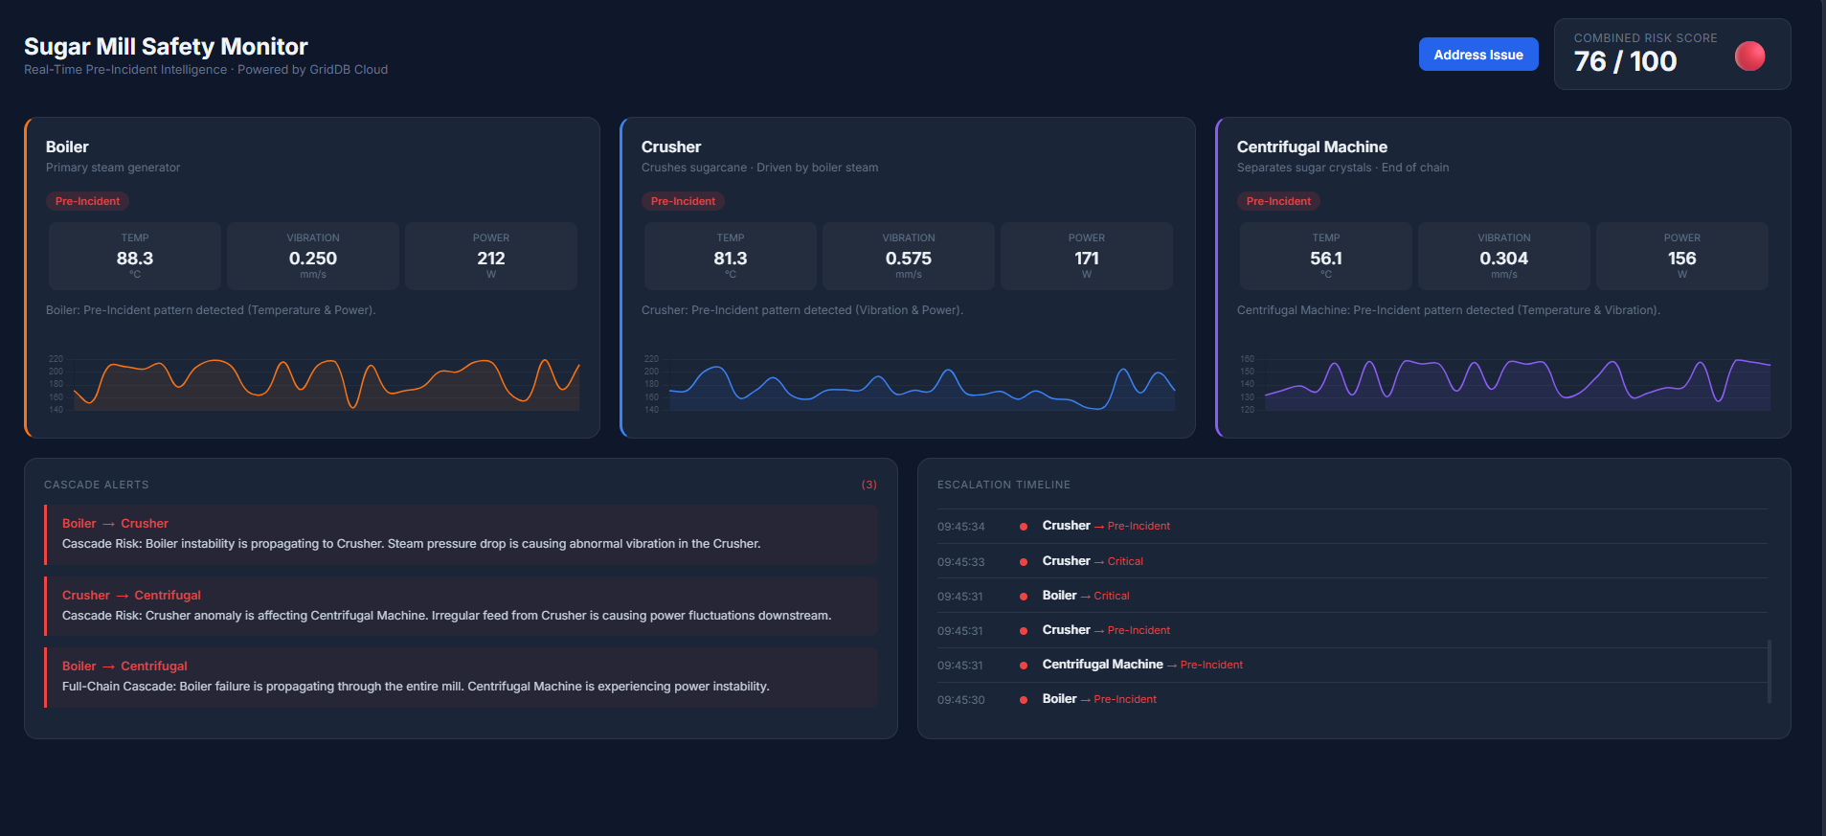The height and width of the screenshot is (836, 1826).
Task: Click the Crusher vibration 0.575 tile
Action: click(908, 257)
